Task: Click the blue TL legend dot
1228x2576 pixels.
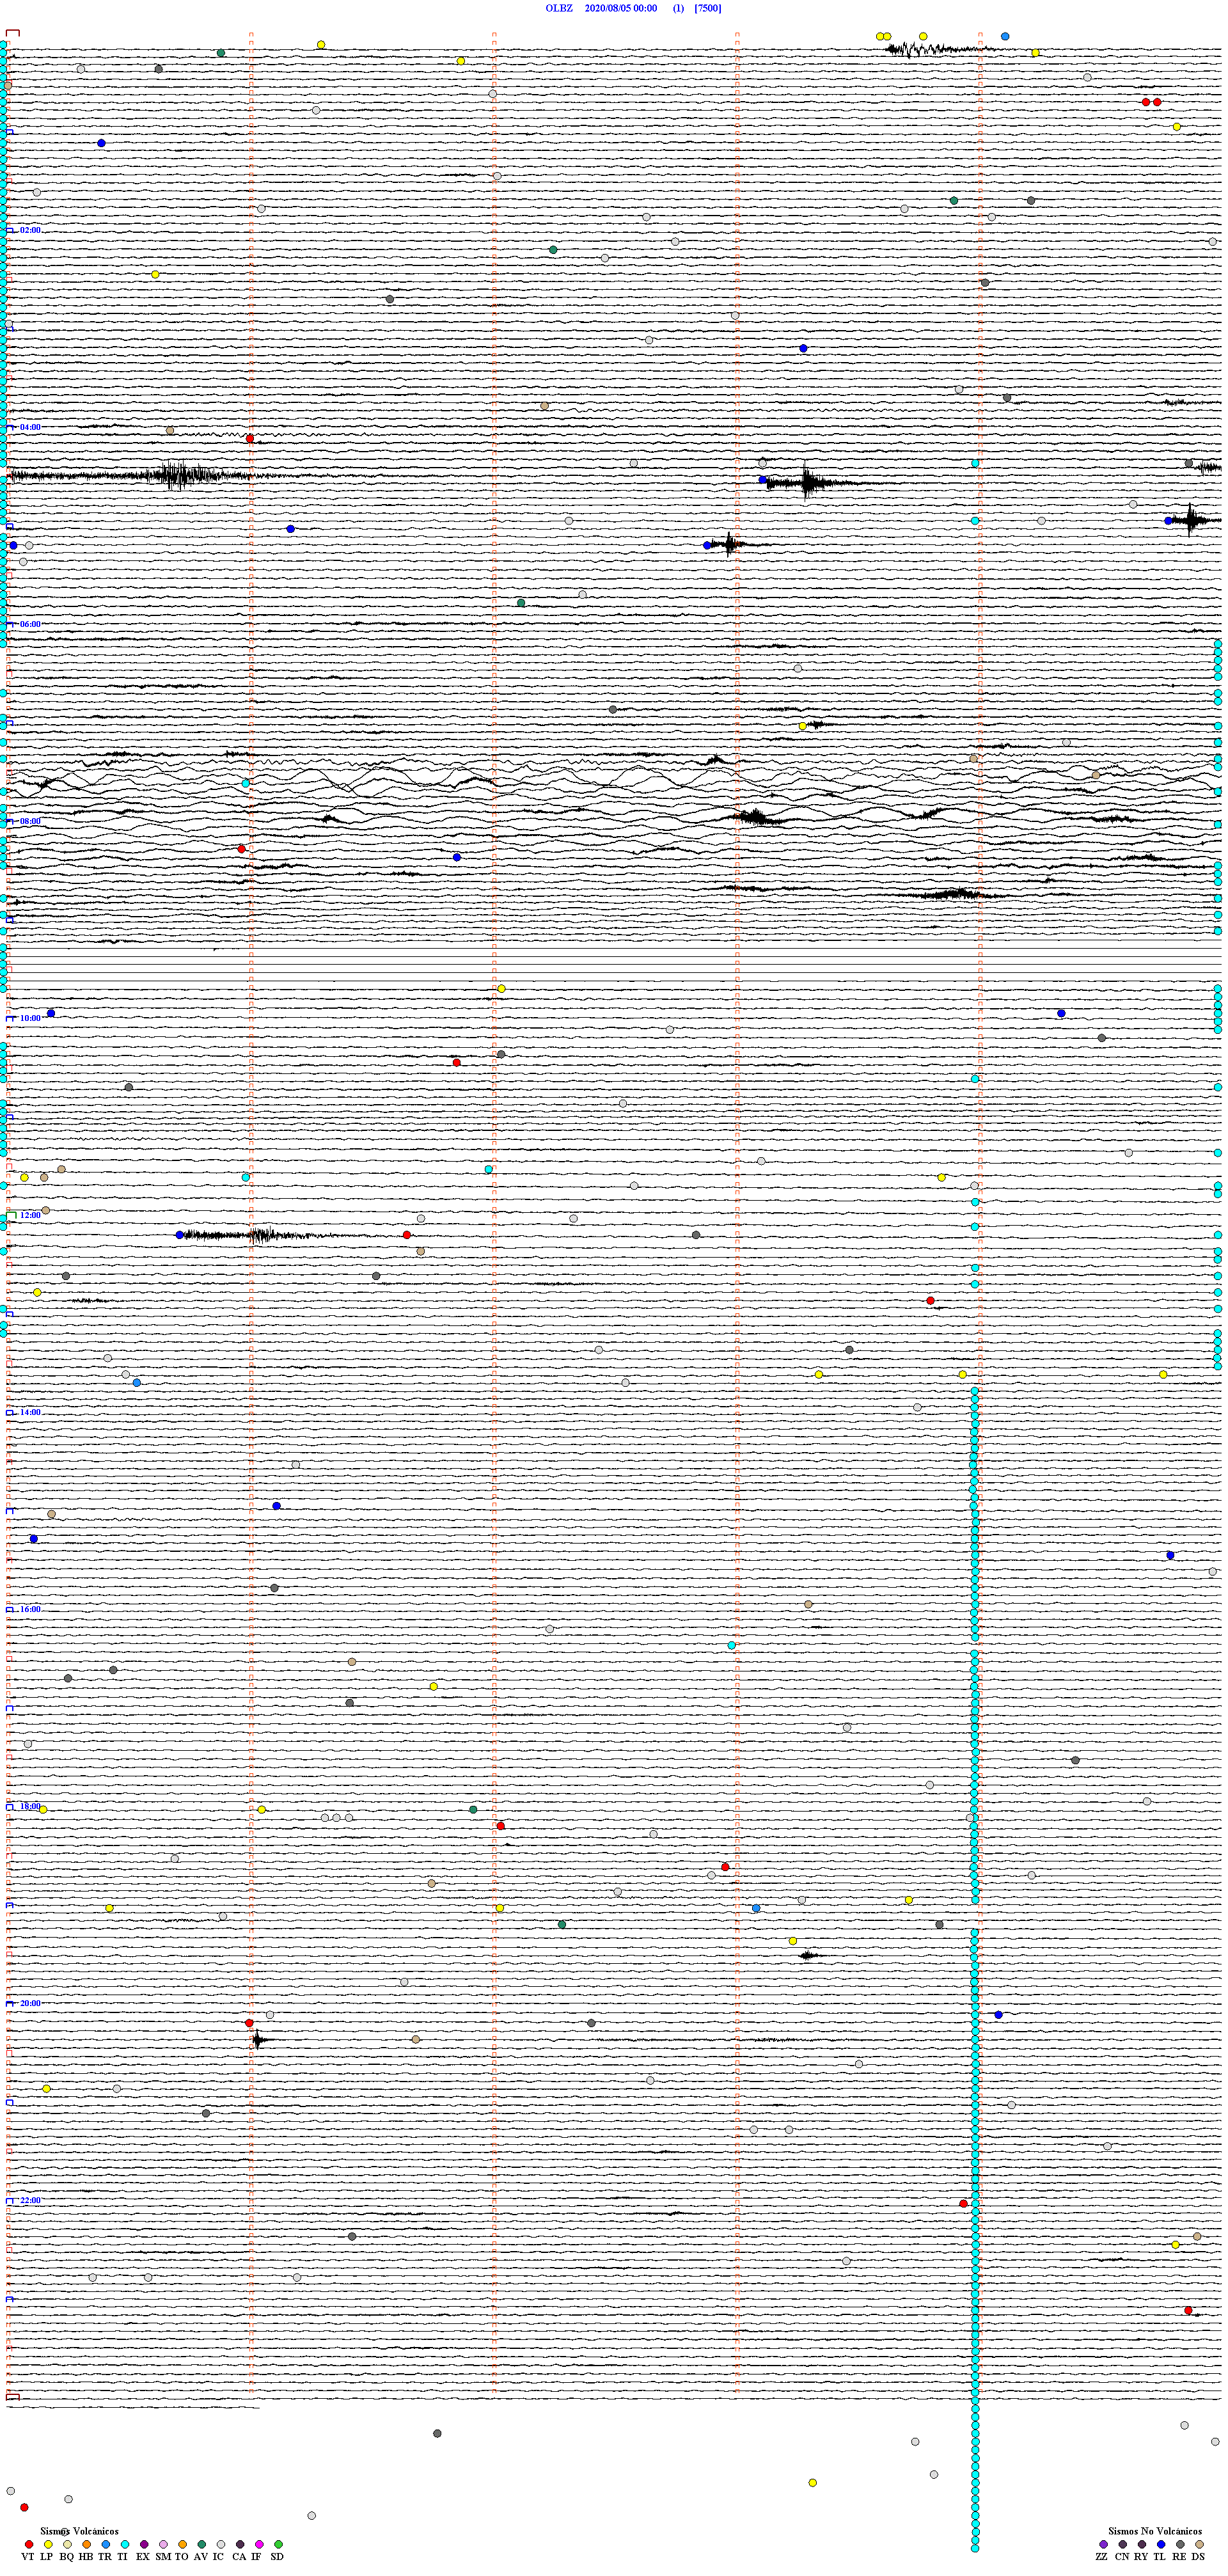Action: click(1161, 2544)
